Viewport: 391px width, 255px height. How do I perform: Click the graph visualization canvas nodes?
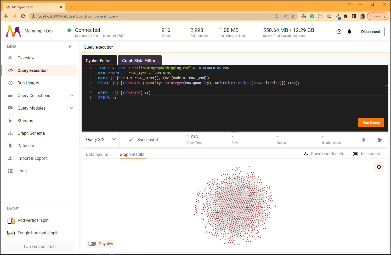[x=235, y=205]
